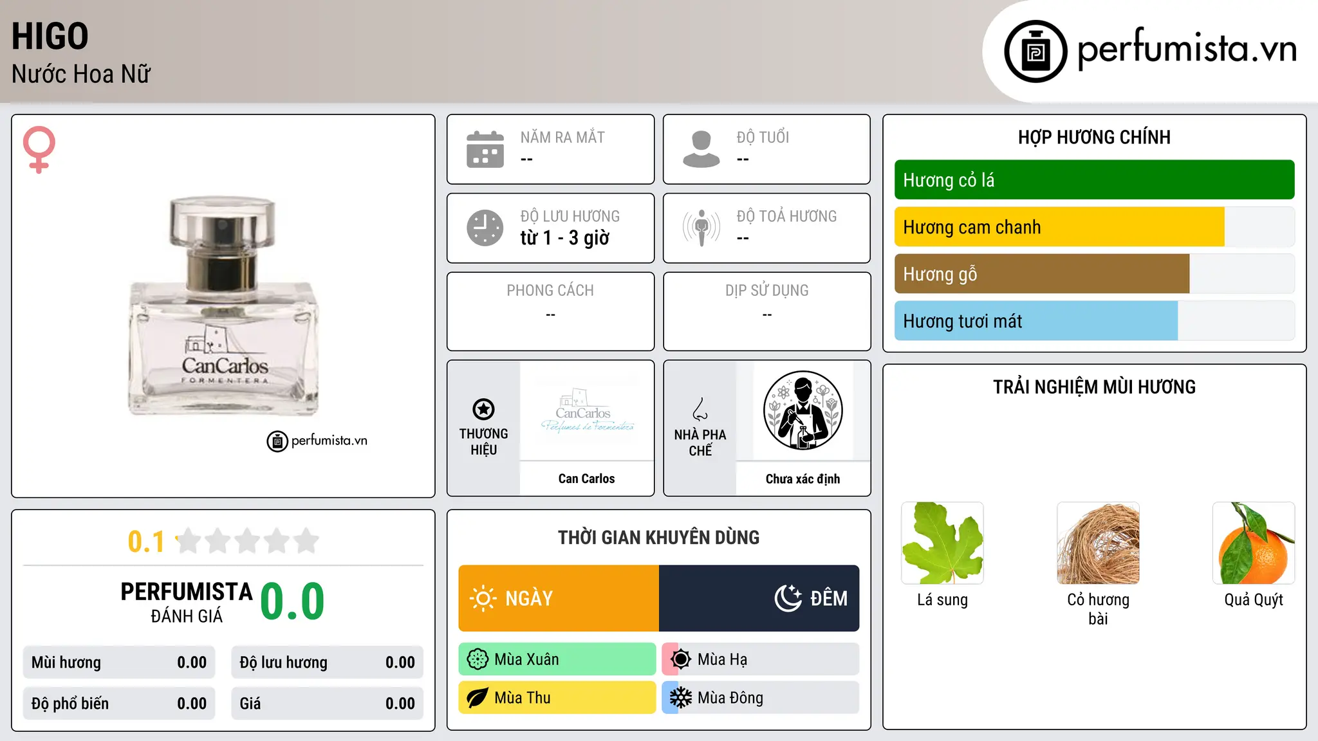This screenshot has height=741, width=1318.
Task: Click the green 0.0 Perfumista score
Action: pyautogui.click(x=292, y=601)
